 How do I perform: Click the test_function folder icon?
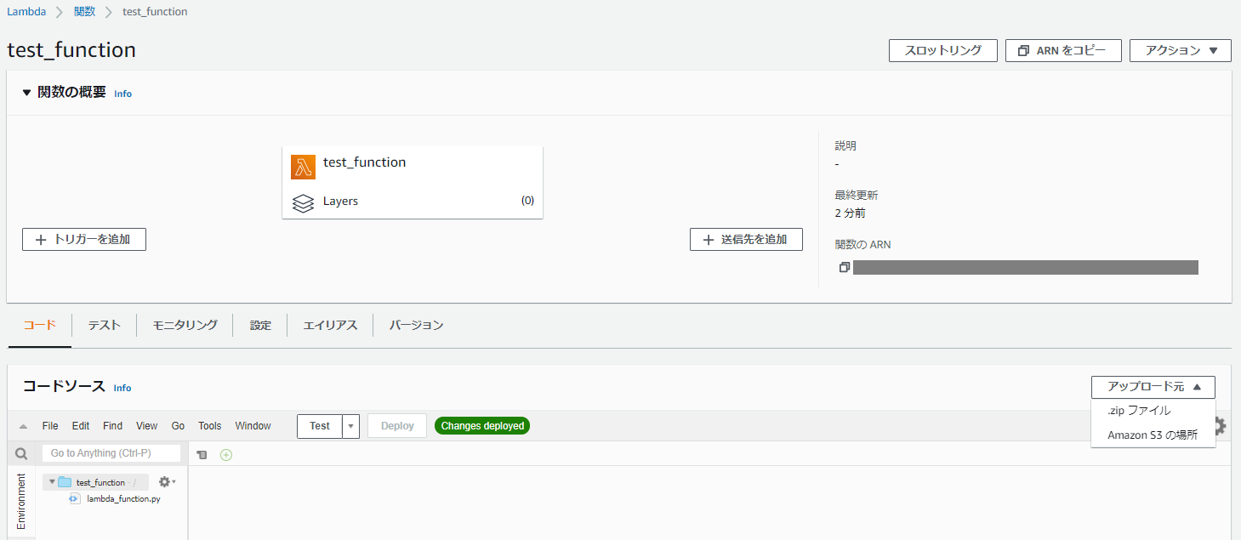tap(65, 482)
